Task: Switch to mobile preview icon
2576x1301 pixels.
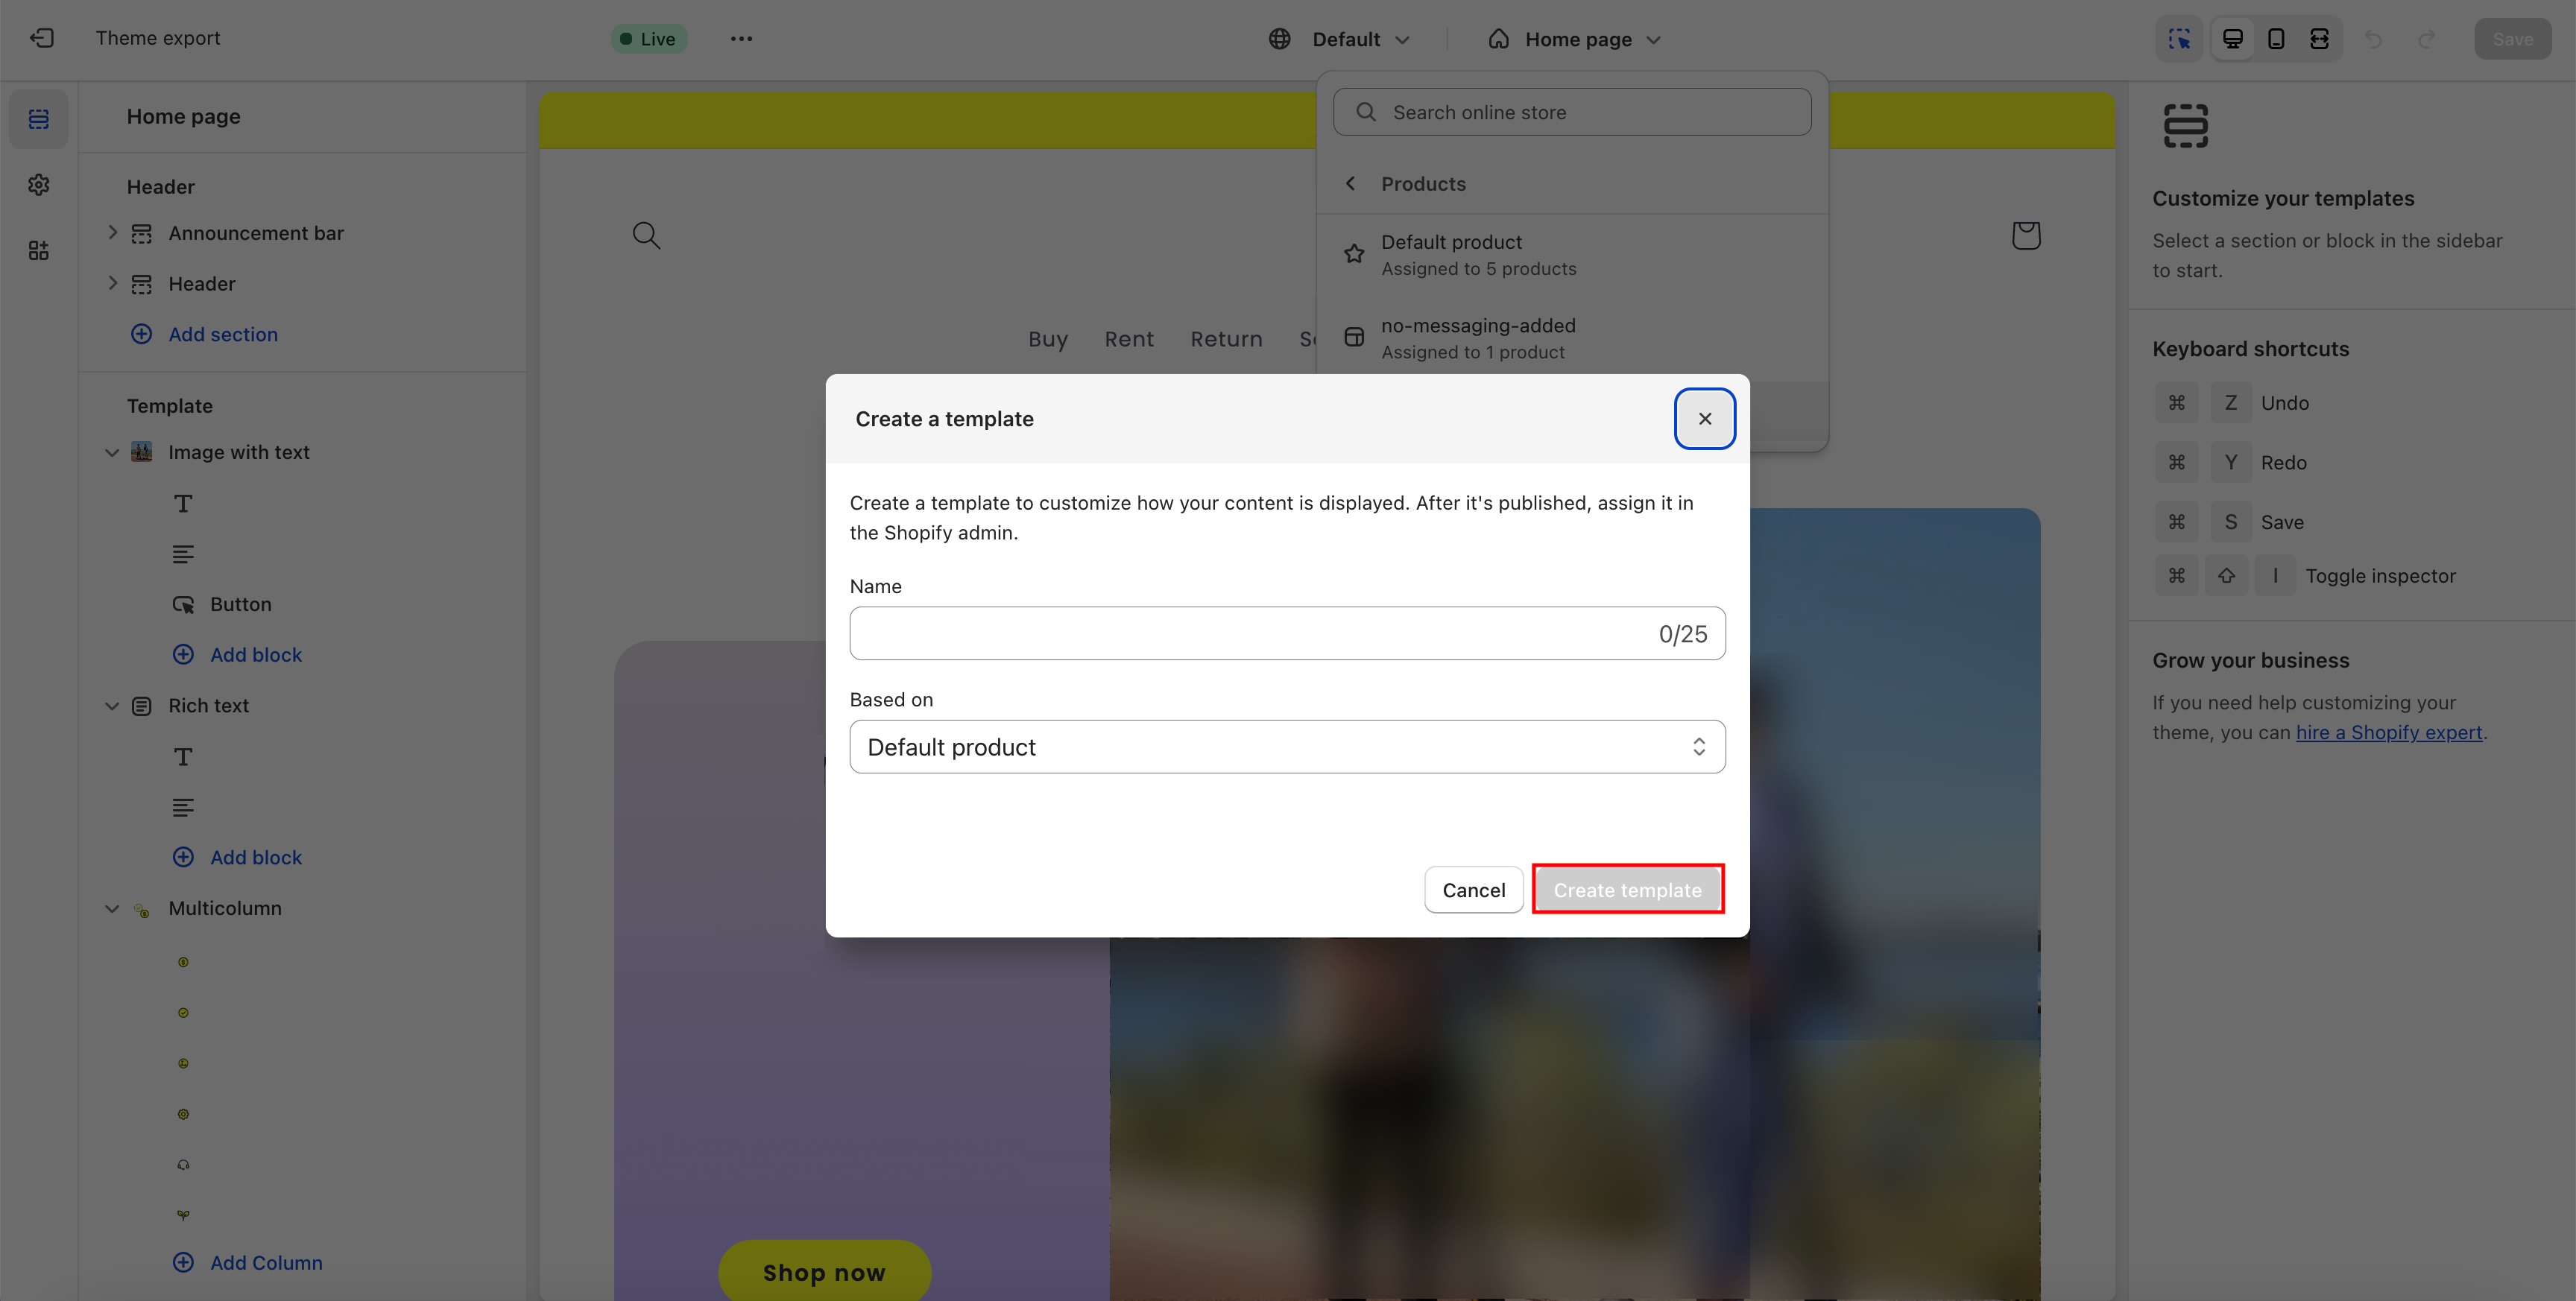Action: pos(2276,39)
